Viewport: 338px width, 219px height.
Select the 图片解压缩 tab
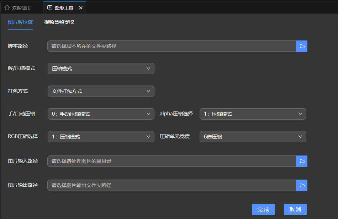tap(20, 22)
